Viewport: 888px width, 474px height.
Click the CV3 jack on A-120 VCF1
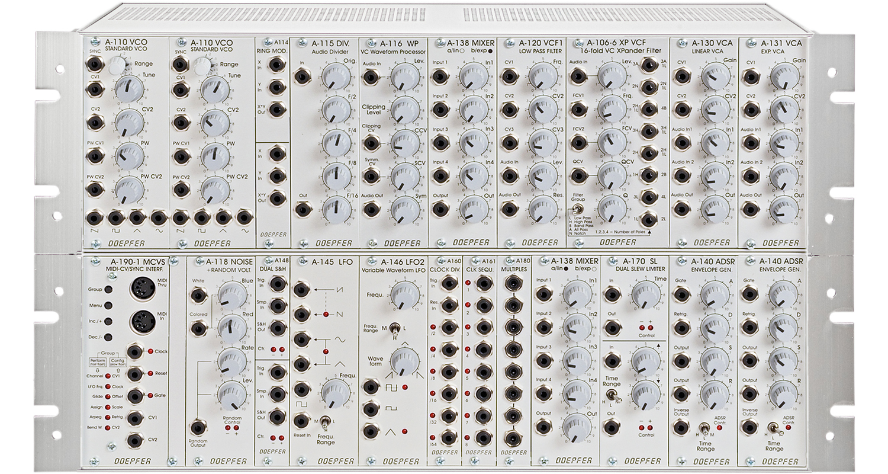click(x=509, y=142)
